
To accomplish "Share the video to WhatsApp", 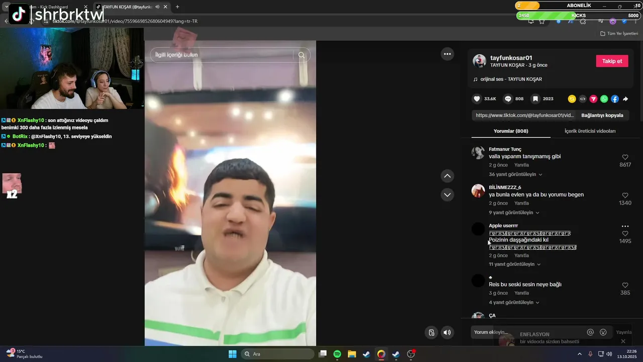I will [604, 99].
